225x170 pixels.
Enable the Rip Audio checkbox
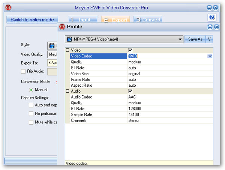[x=23, y=71]
